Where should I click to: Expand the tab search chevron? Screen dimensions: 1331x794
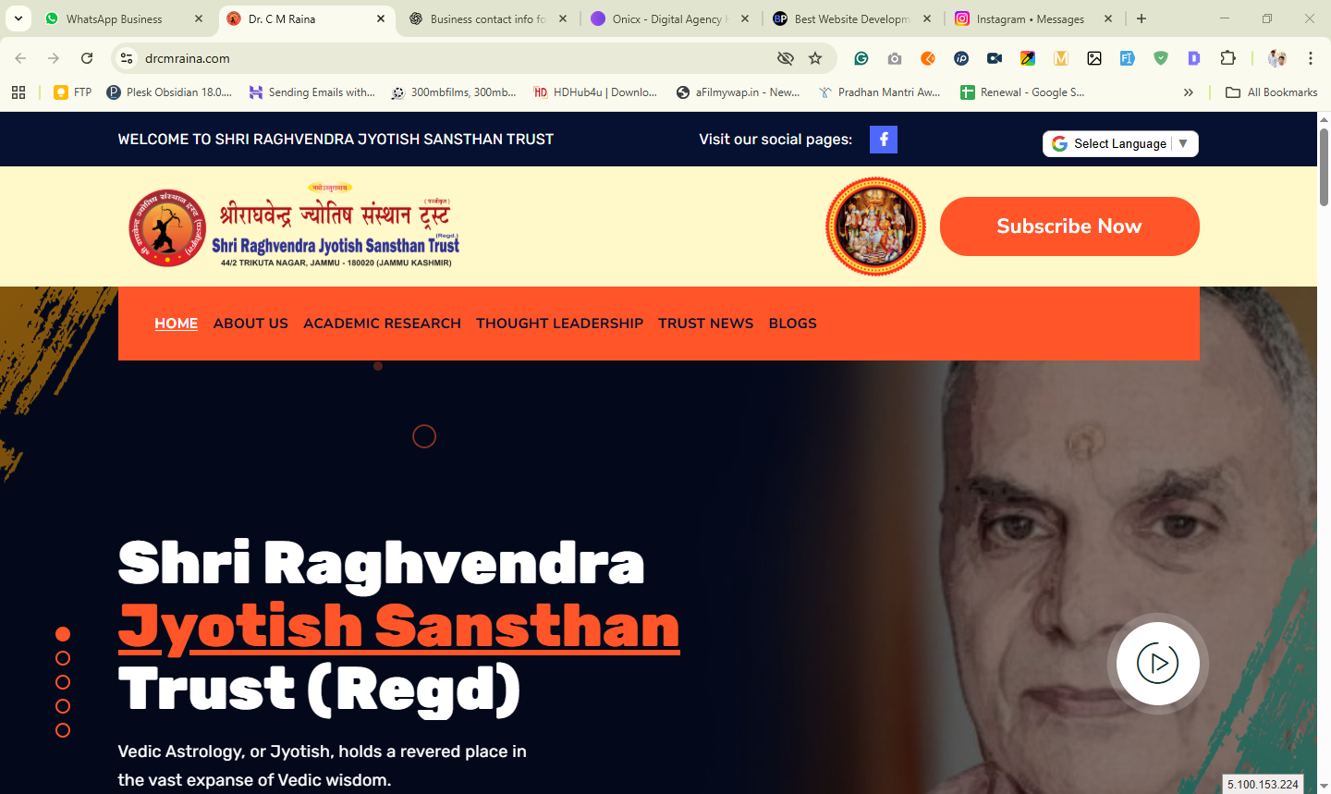pyautogui.click(x=18, y=18)
